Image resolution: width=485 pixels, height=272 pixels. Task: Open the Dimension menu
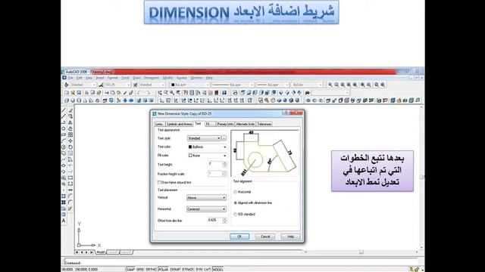152,78
